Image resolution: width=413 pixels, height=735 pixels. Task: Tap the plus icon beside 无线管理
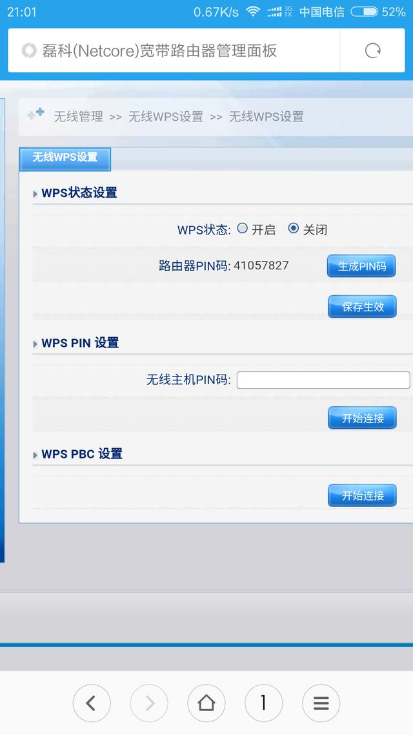coord(35,114)
